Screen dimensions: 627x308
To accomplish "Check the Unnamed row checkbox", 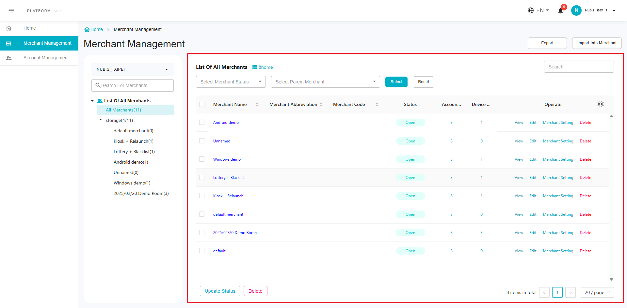I will 202,141.
